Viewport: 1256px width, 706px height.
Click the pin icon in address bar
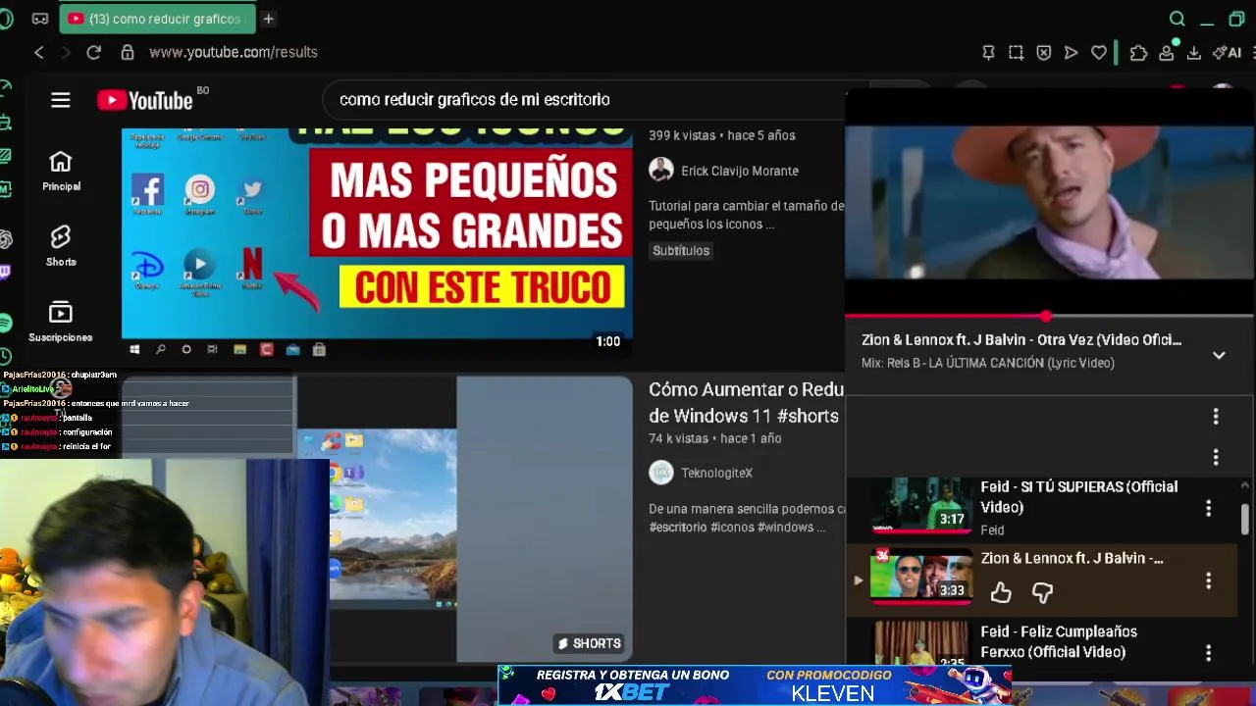pos(989,52)
